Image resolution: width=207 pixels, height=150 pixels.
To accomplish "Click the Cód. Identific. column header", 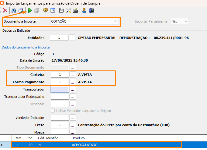I will click(x=53, y=138).
